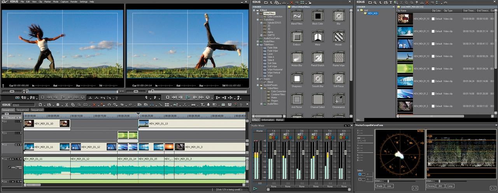Toggle clip color checkbox for HDV_M2t_01_10
The width and height of the screenshot is (498, 193).
pyautogui.click(x=433, y=19)
